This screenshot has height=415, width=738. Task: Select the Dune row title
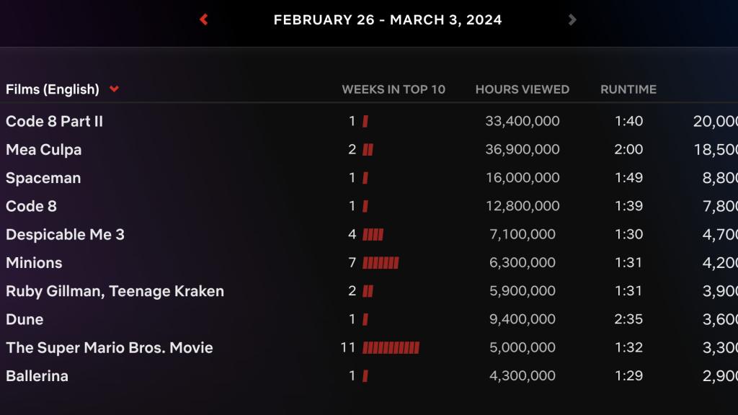(x=23, y=319)
